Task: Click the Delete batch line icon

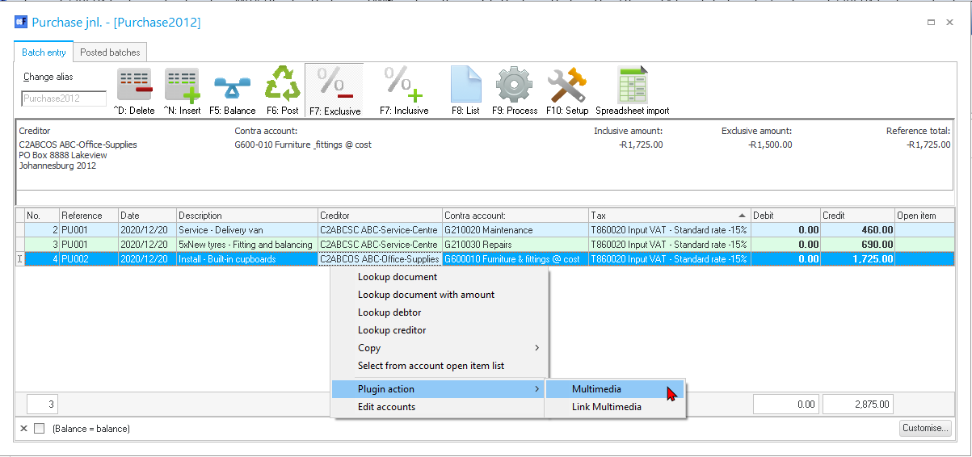Action: [x=134, y=85]
